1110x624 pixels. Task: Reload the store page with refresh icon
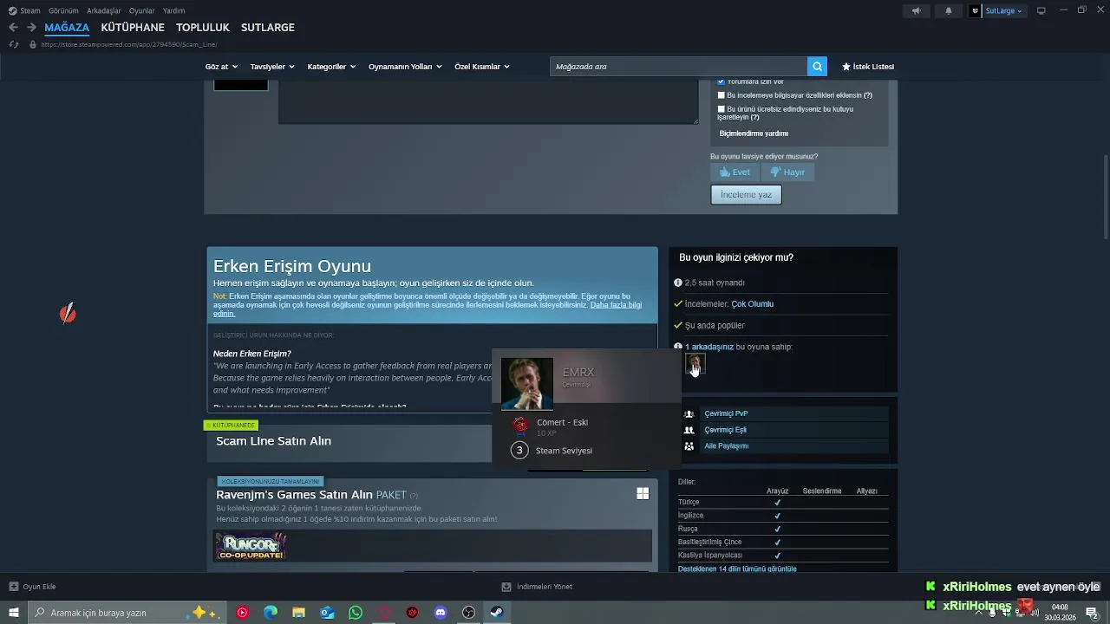[13, 44]
